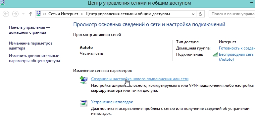Select the Домашняя группа label
255x129 pixels.
coord(193,48)
